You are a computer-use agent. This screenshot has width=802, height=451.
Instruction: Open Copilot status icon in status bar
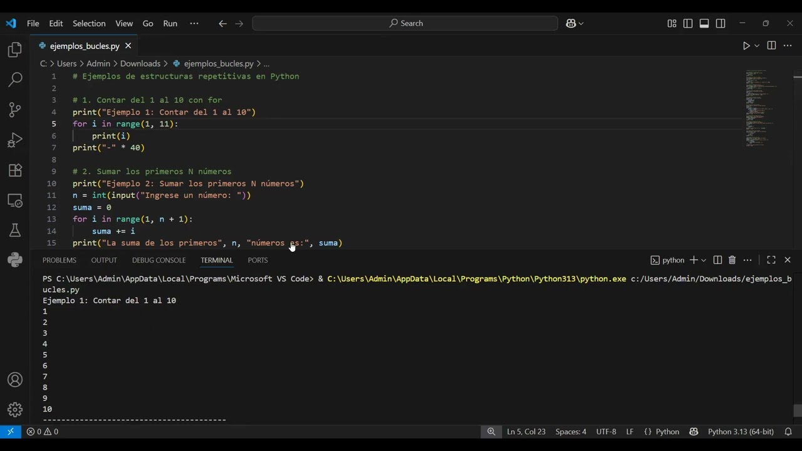[x=694, y=432]
